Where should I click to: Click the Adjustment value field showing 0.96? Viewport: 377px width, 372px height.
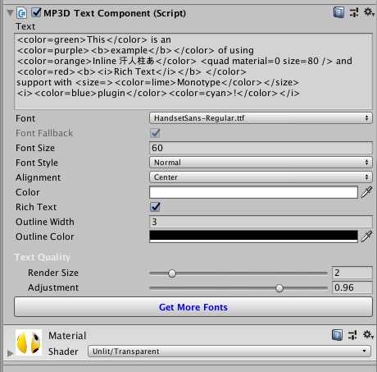click(x=352, y=287)
